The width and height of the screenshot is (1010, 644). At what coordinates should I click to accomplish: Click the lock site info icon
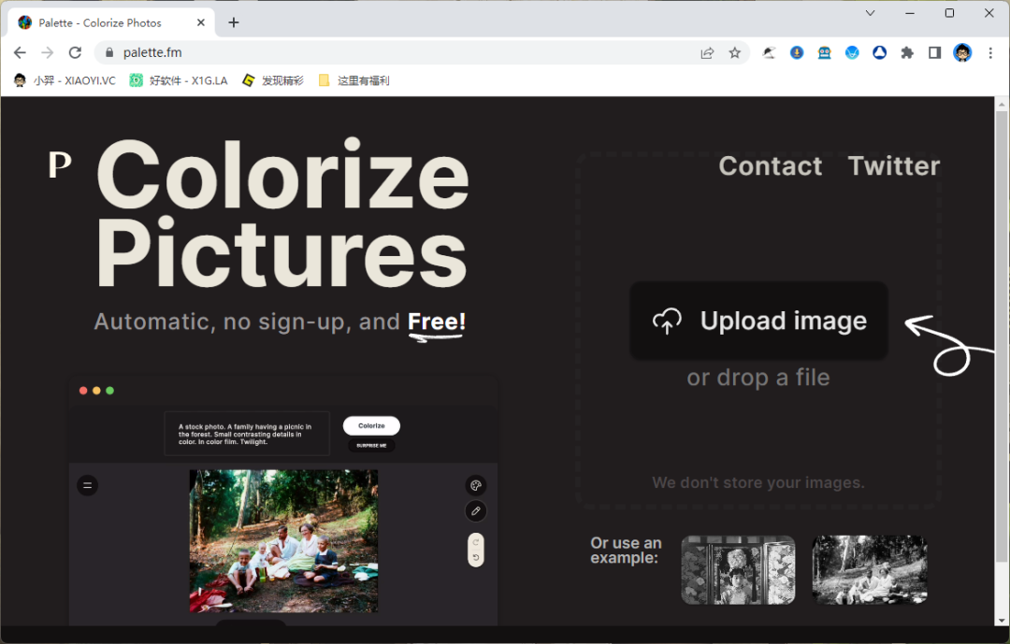[x=108, y=52]
